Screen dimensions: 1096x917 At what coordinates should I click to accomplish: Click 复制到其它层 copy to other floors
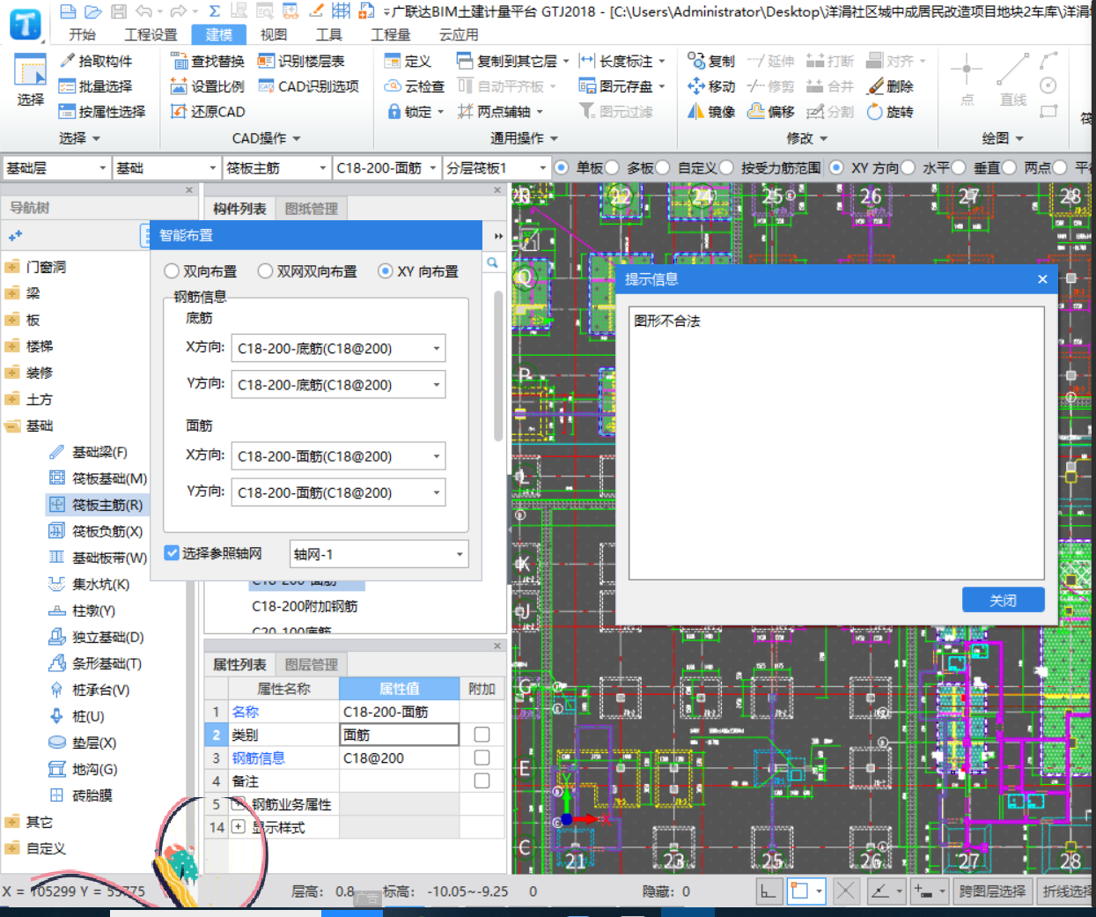[512, 61]
